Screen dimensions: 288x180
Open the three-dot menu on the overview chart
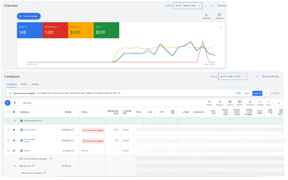(221, 27)
